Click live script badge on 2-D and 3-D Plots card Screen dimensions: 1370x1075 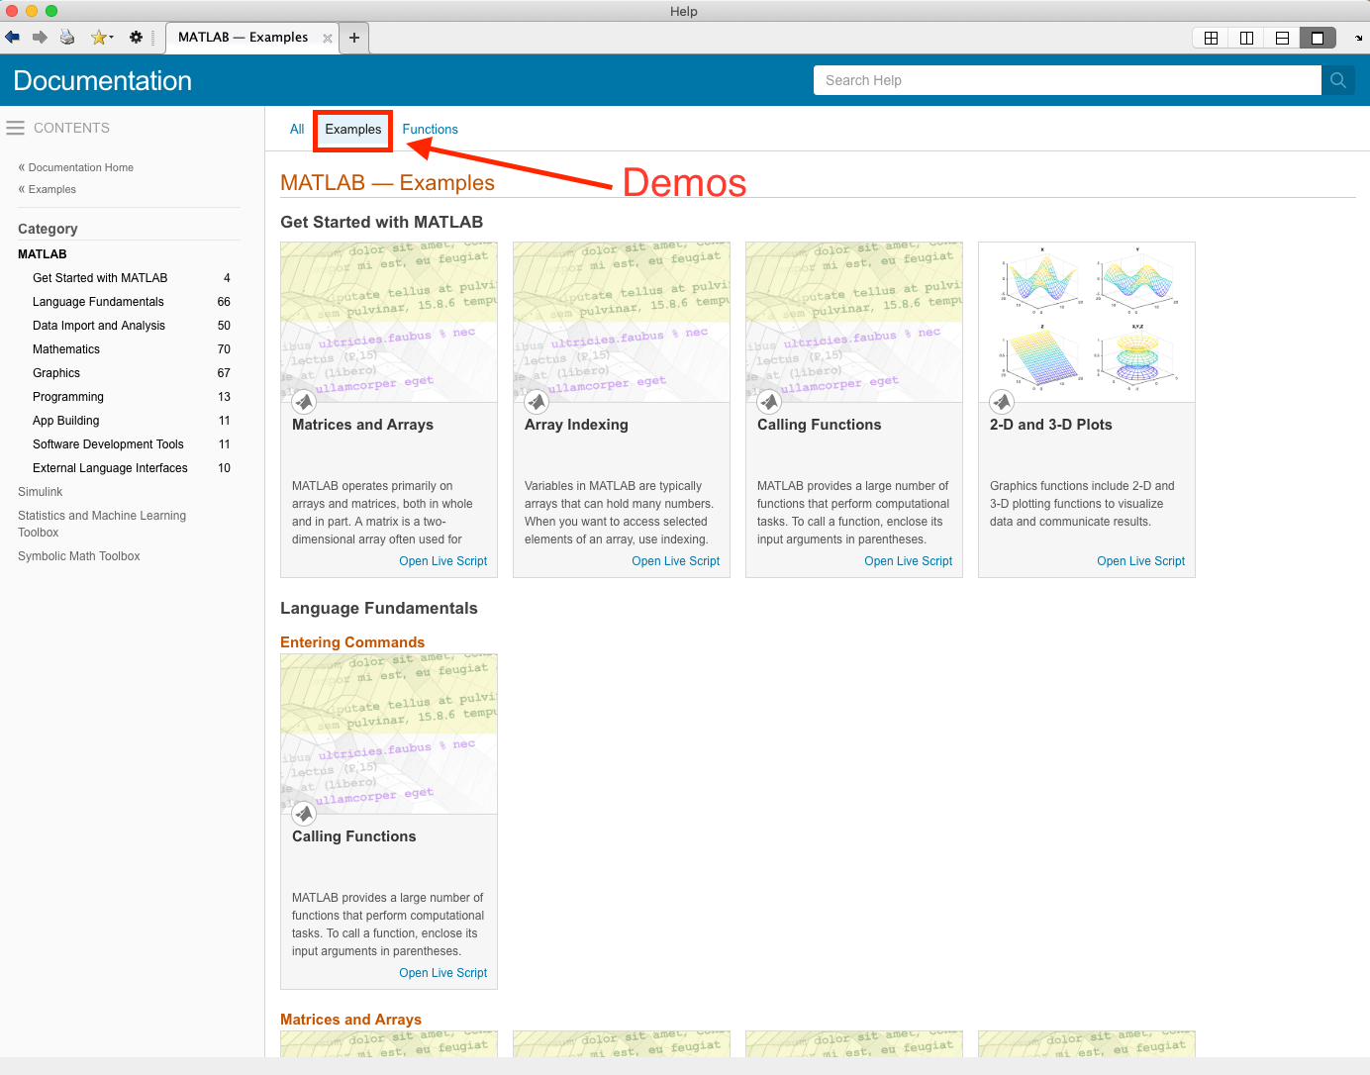1002,403
